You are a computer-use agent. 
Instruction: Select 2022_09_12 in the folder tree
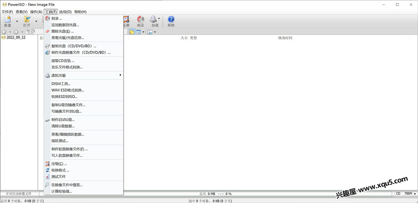16,38
